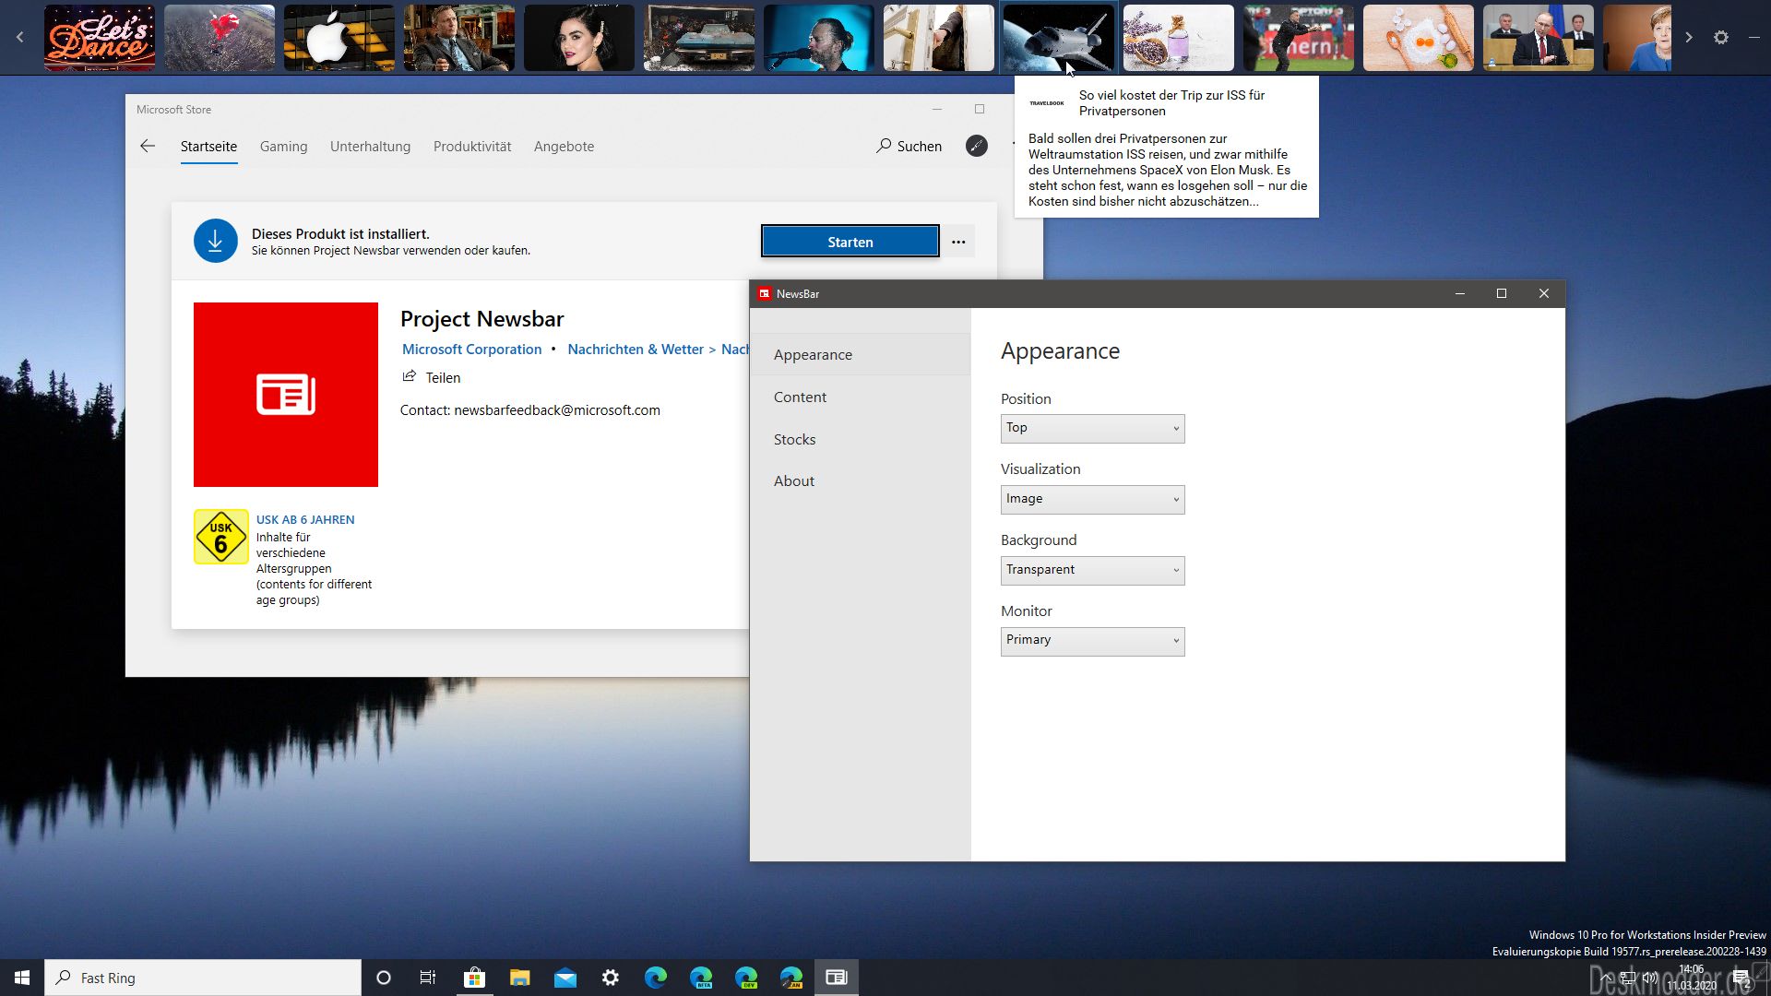Minimize the Microsoft Store window
The width and height of the screenshot is (1771, 996).
(937, 109)
